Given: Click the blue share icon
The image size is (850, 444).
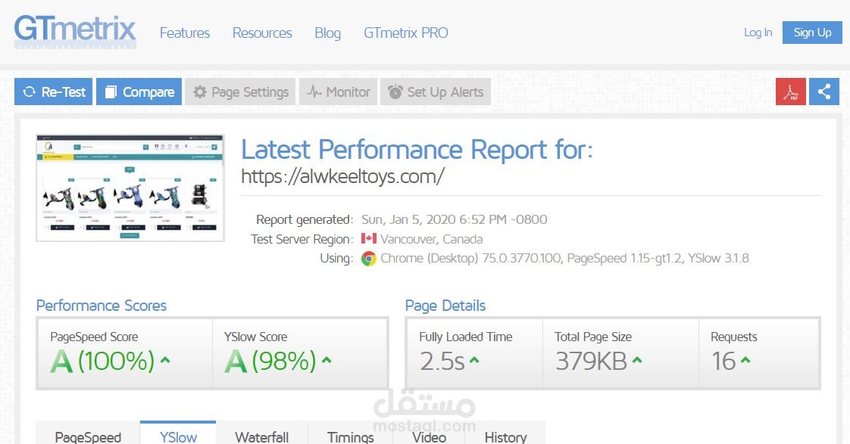Looking at the screenshot, I should 824,92.
